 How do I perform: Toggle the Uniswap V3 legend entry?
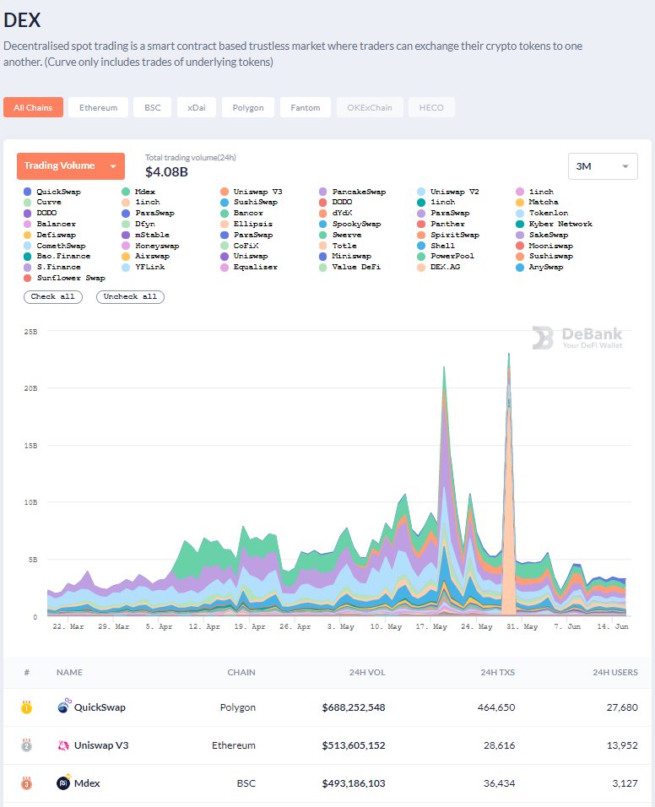[252, 192]
